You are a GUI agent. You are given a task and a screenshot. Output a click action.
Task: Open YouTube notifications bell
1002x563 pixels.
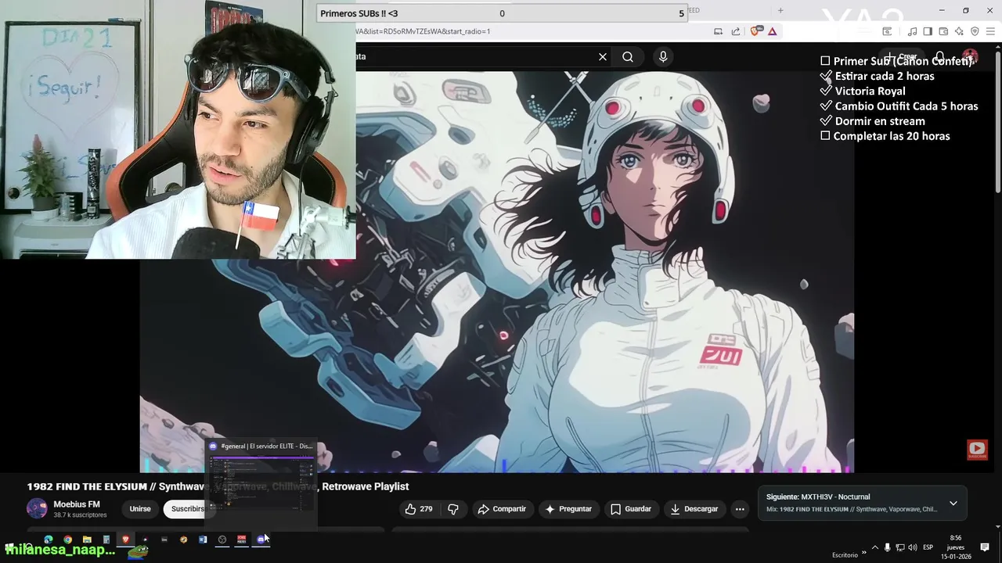pyautogui.click(x=940, y=57)
